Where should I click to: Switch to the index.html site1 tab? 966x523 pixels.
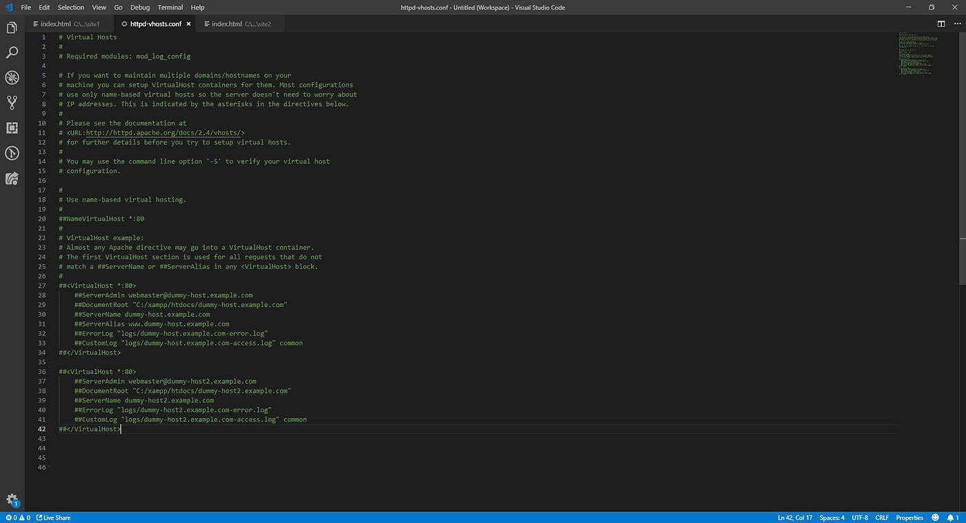[x=68, y=23]
